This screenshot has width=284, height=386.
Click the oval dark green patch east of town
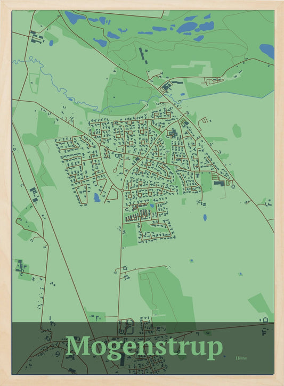coord(237,131)
